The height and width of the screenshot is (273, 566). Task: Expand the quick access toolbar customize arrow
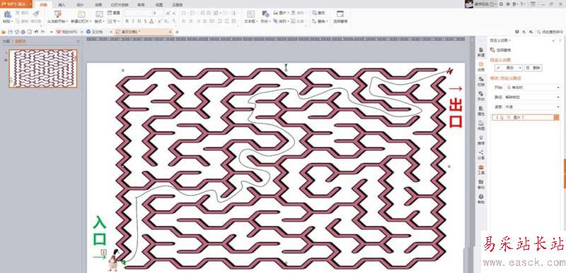[51, 32]
